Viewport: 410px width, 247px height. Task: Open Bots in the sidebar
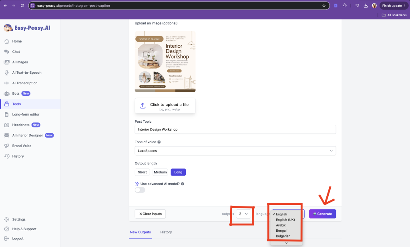(16, 93)
